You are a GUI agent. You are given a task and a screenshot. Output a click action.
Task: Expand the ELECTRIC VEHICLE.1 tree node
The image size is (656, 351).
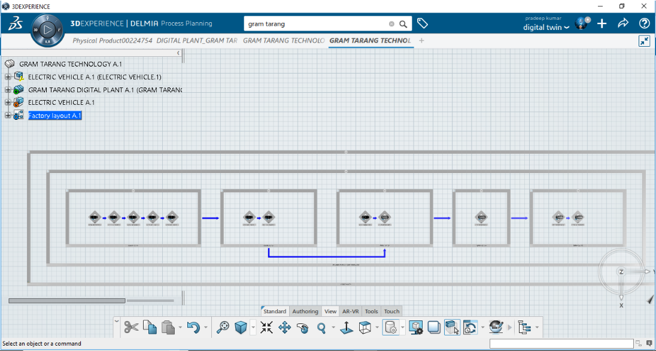[8, 77]
